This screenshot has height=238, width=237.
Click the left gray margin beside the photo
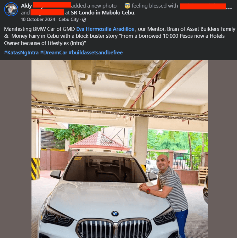[x=16, y=149]
